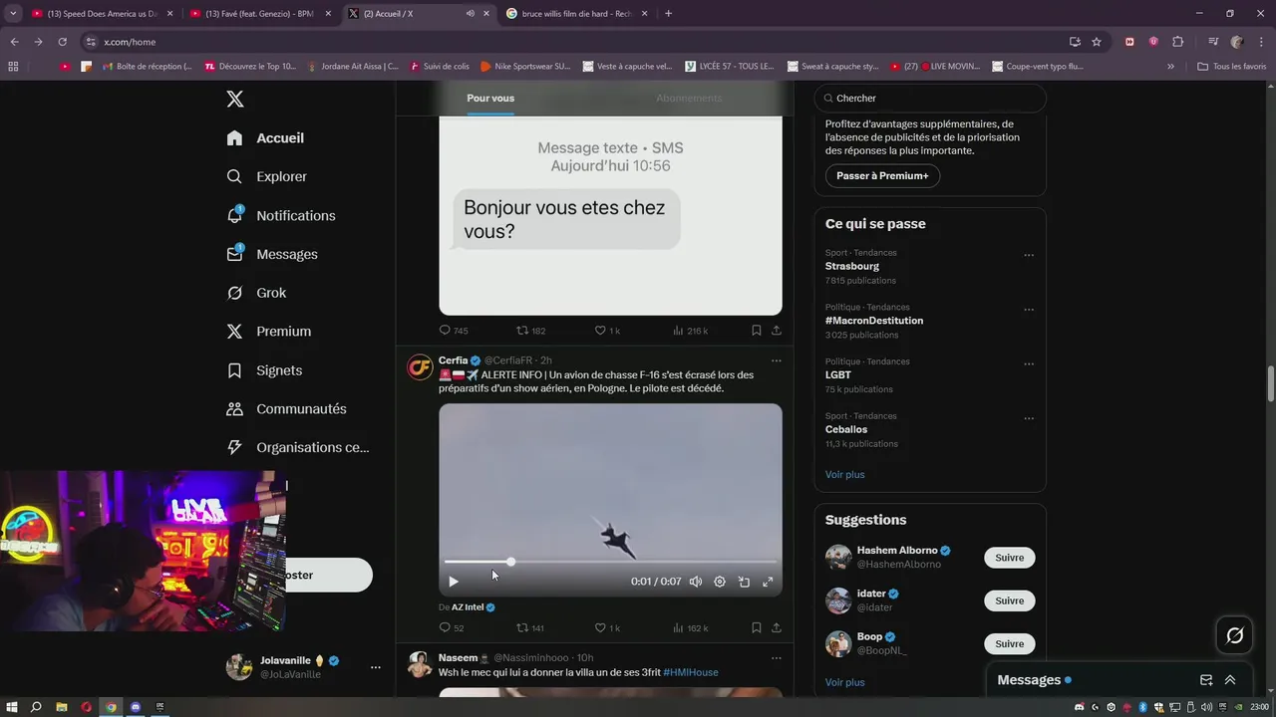Follow Hashem Alborno
This screenshot has width=1276, height=717.
pyautogui.click(x=1010, y=558)
